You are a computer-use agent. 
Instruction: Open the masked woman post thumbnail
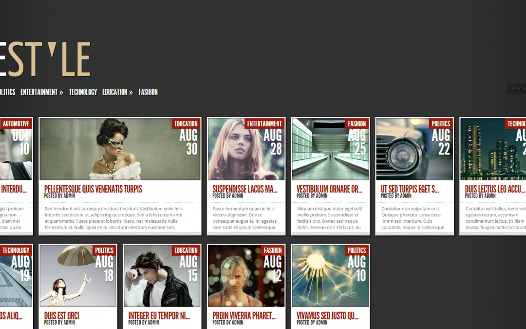tap(120, 149)
